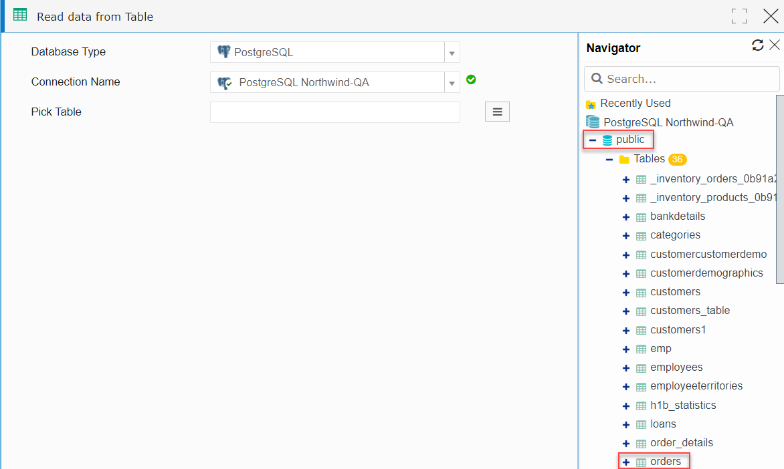Image resolution: width=784 pixels, height=469 pixels.
Task: Click the Recently Used star folder icon
Action: tap(591, 104)
